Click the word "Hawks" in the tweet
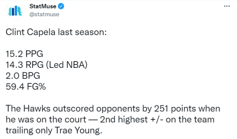Image resolution: width=237 pixels, height=139 pixels. pyautogui.click(x=37, y=108)
